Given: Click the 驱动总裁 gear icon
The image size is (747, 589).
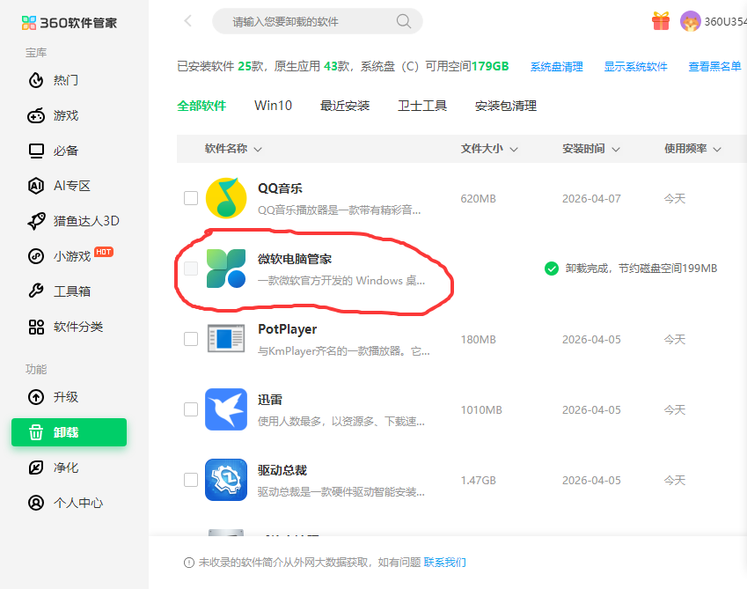Looking at the screenshot, I should click(x=226, y=480).
